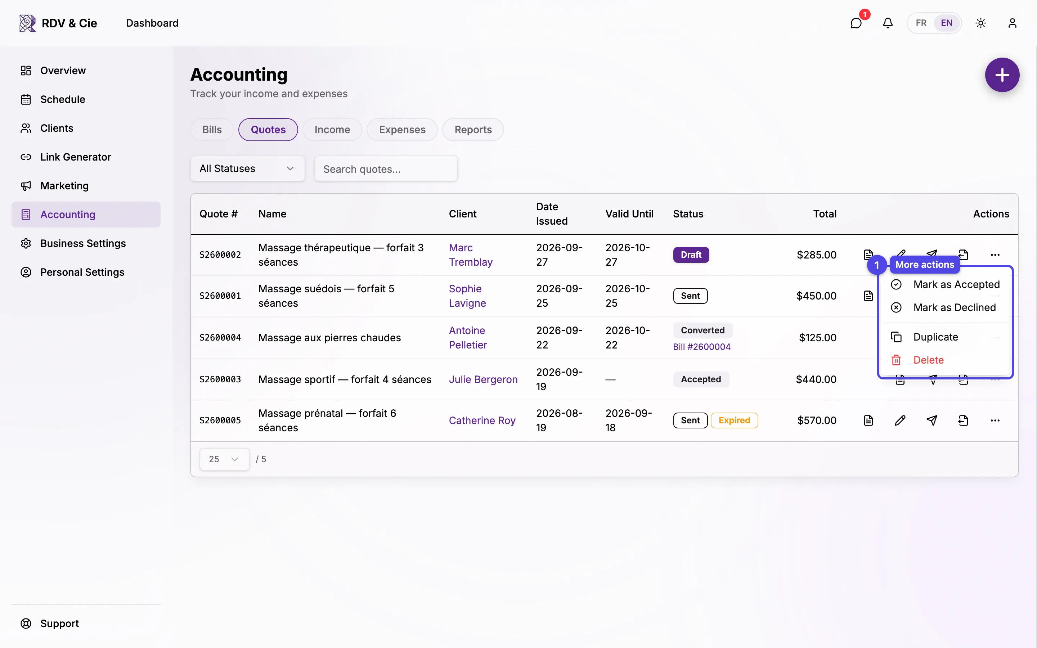Open Link Generator in the sidebar
Image resolution: width=1037 pixels, height=648 pixels.
click(86, 157)
